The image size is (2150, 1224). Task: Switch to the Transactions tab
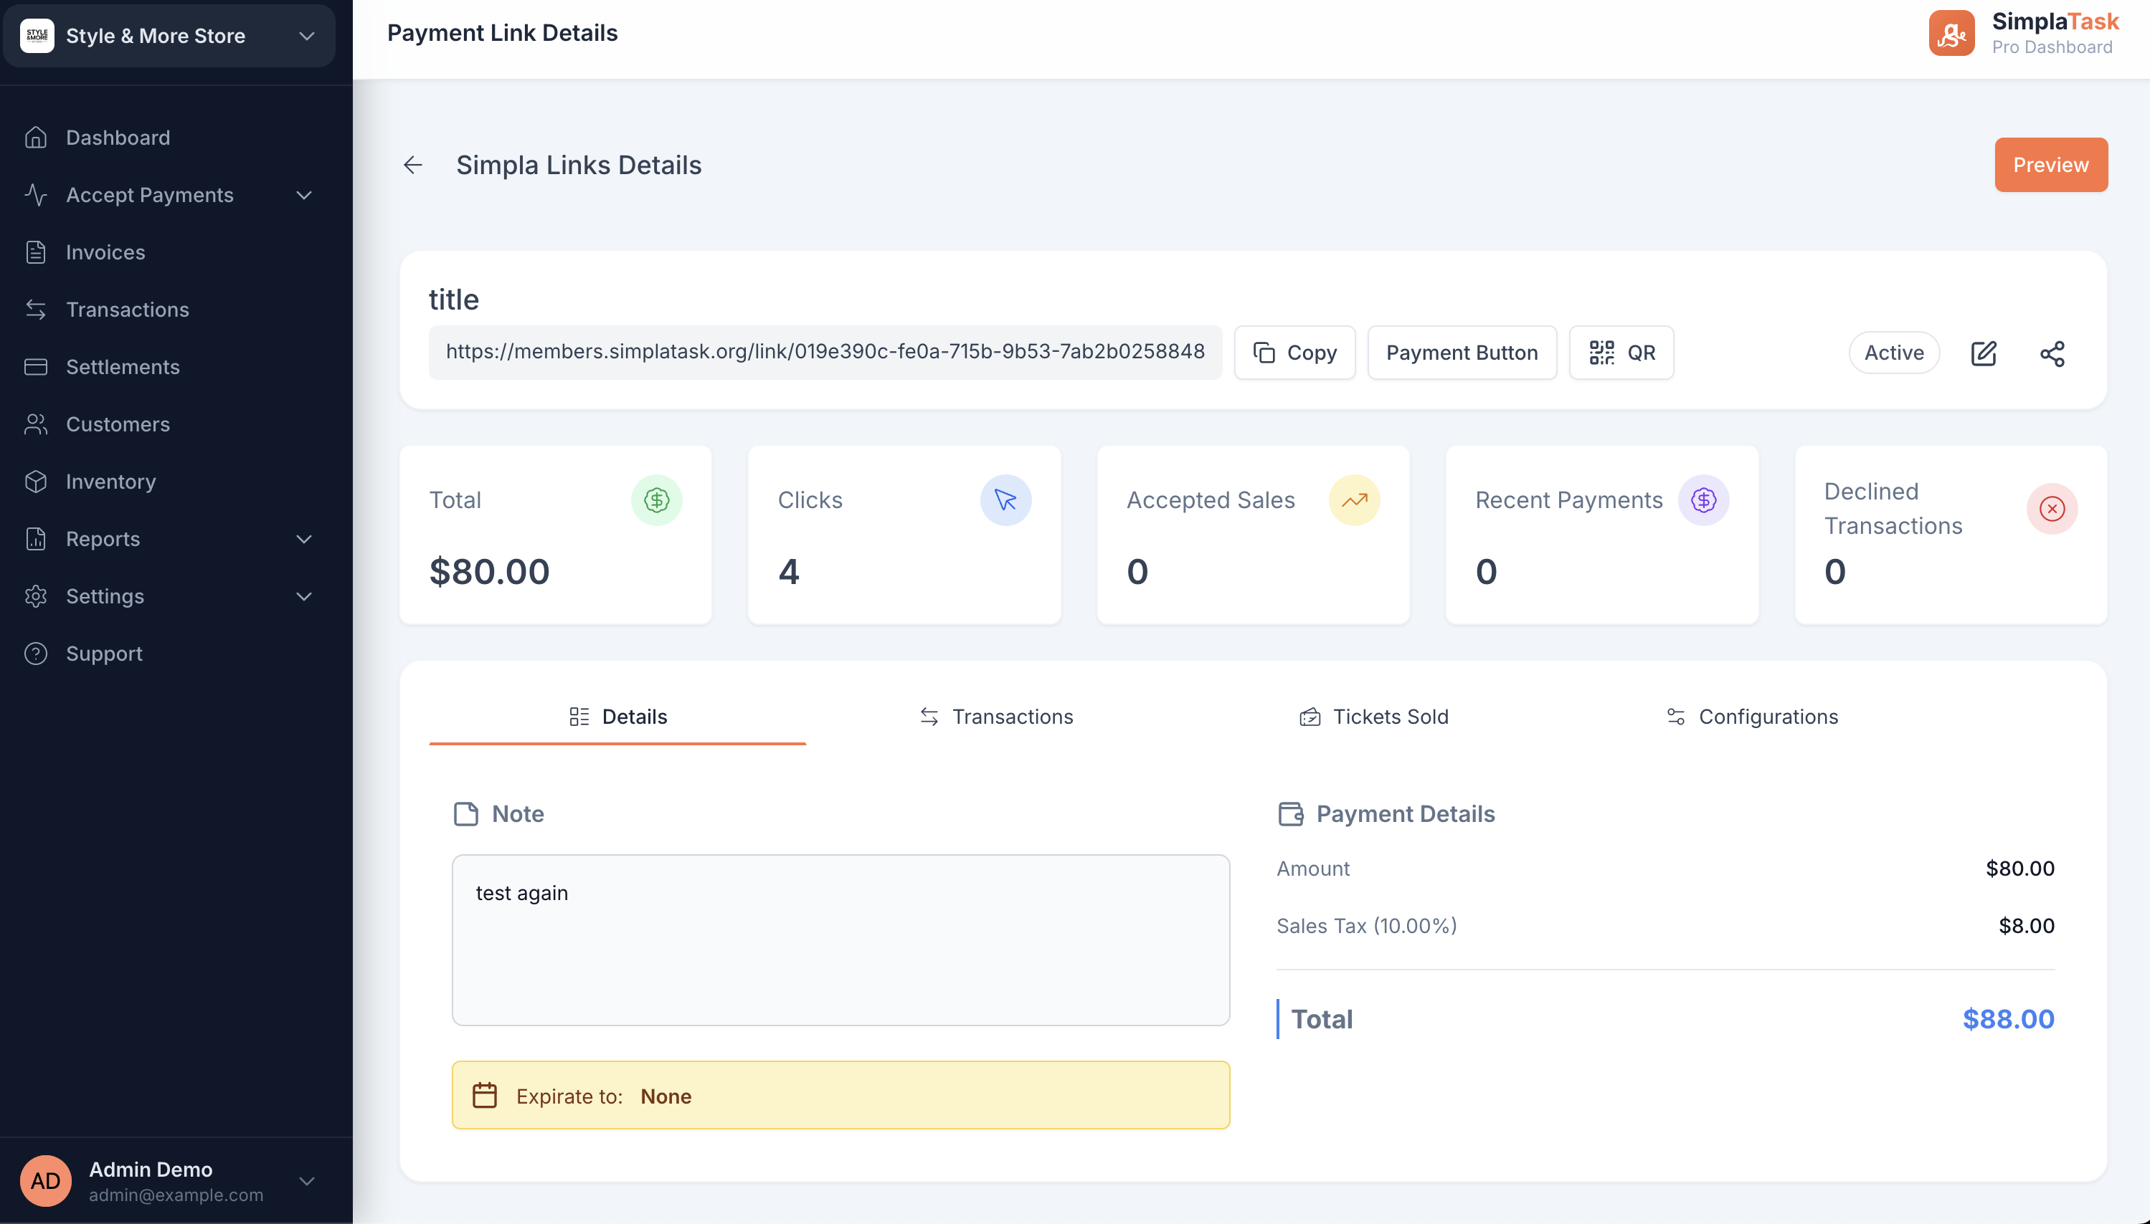pos(996,716)
